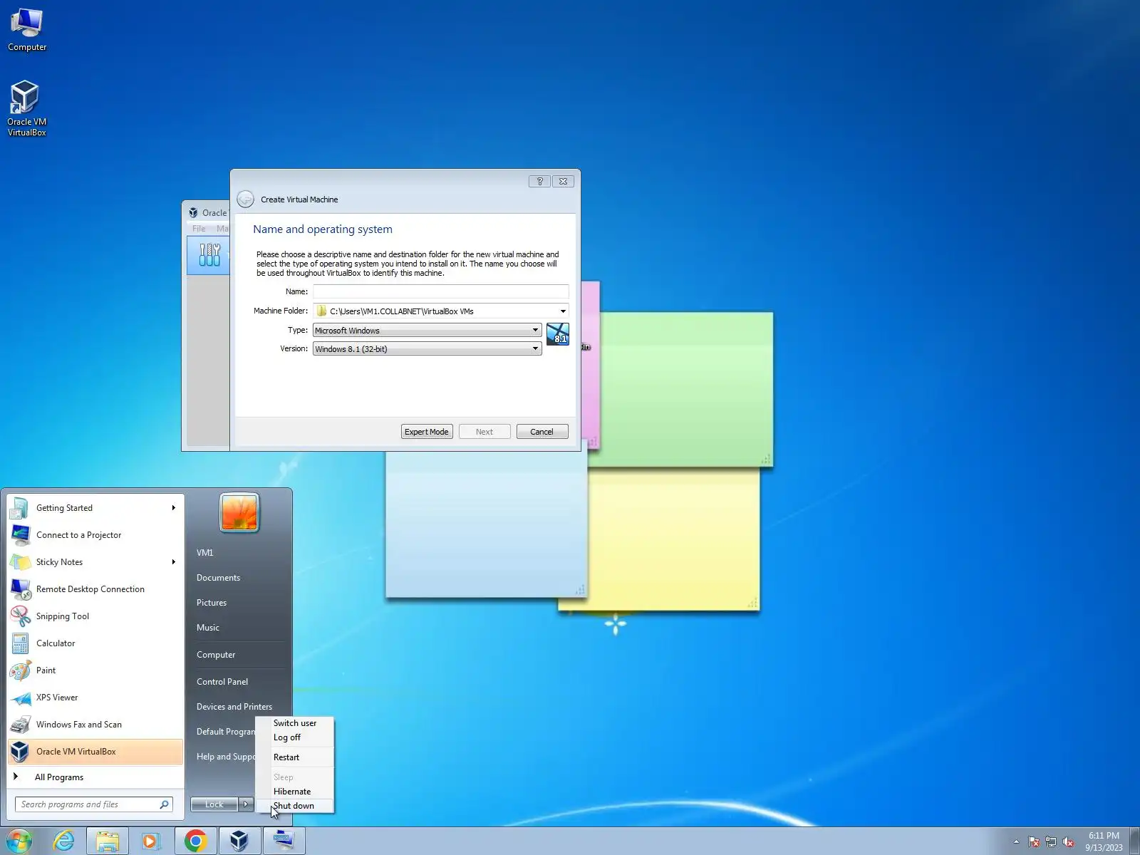Launch Windows Fax and Scan
This screenshot has width=1140, height=855.
[95, 725]
